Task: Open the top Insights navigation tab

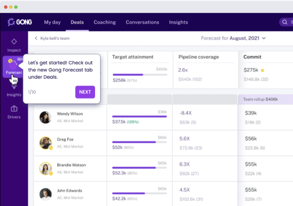Action: (x=178, y=22)
